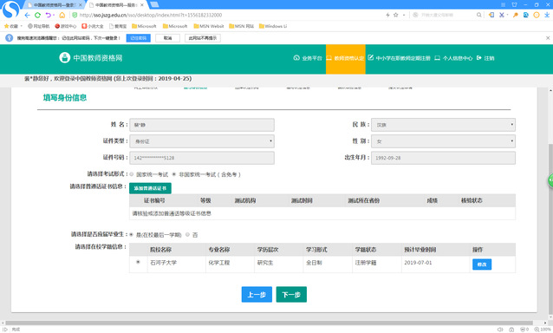
Task: Click the 中国教师资格网 site logo
Action: (x=91, y=58)
